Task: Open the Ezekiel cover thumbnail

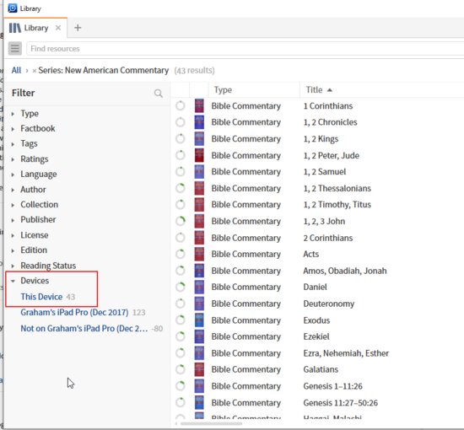Action: tap(199, 336)
